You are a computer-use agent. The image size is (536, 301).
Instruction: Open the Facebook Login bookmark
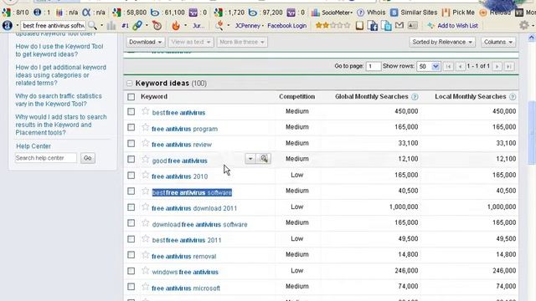coord(286,26)
